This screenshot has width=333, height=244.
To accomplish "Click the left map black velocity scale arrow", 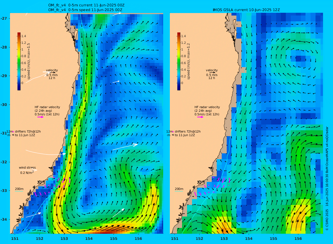I will tap(53, 72).
